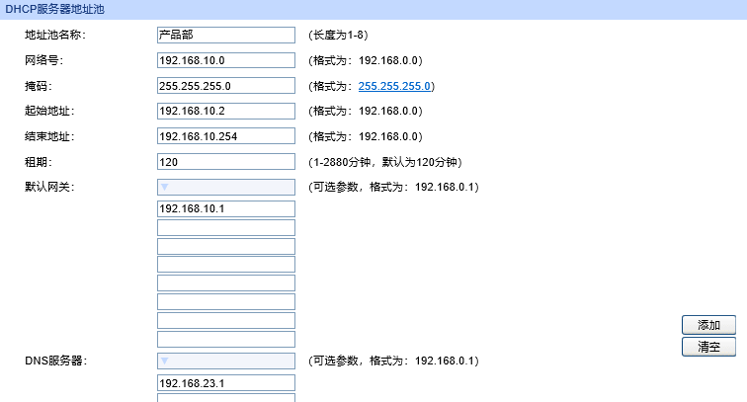Click the 网络号 field showing 192.168.10.0
This screenshot has width=747, height=402.
[x=226, y=60]
